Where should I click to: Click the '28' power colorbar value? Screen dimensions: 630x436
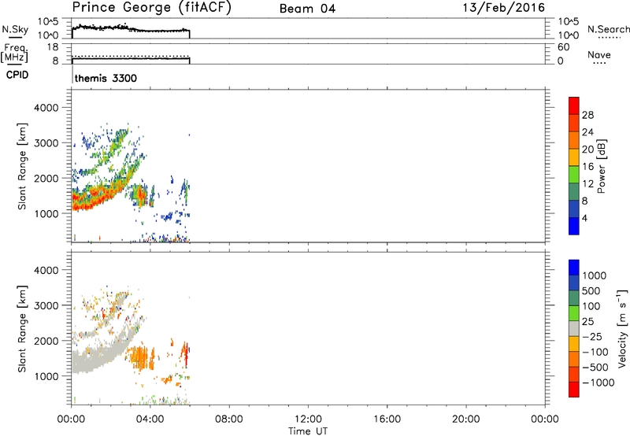click(587, 115)
